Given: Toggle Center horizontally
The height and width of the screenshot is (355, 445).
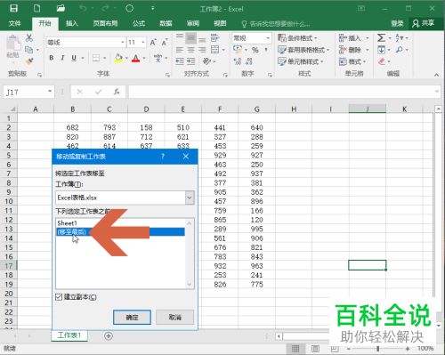Looking at the screenshot, I should tap(191, 50).
